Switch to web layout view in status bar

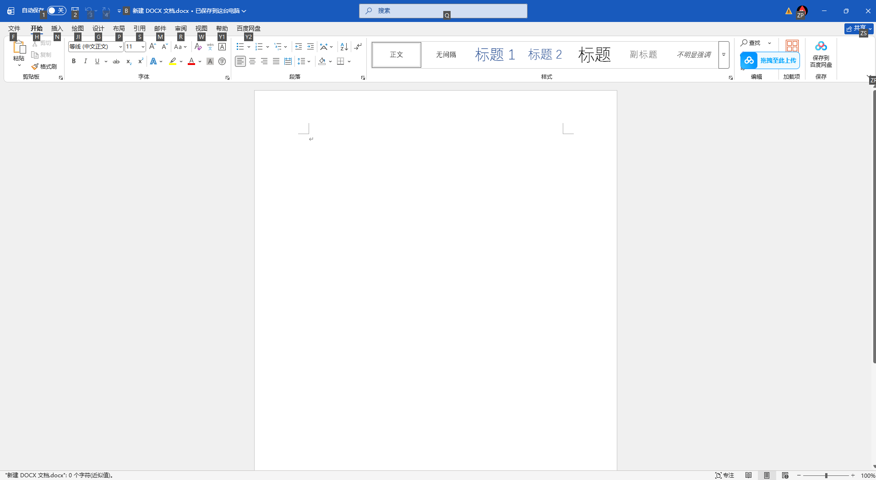(785, 475)
